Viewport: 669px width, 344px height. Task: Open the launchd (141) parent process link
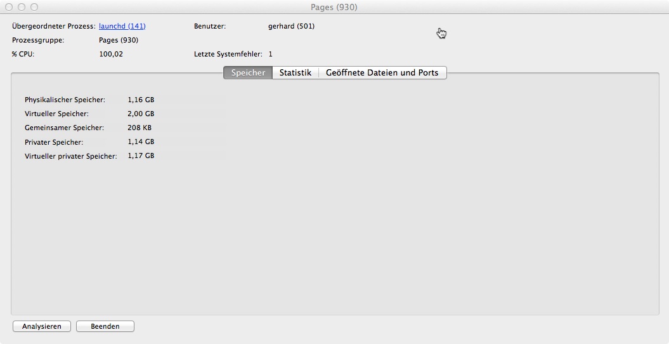click(122, 26)
